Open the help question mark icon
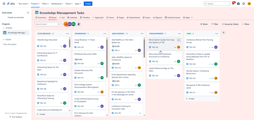 point(238,4)
